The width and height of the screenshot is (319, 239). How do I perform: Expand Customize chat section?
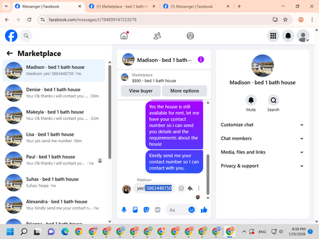pyautogui.click(x=262, y=125)
